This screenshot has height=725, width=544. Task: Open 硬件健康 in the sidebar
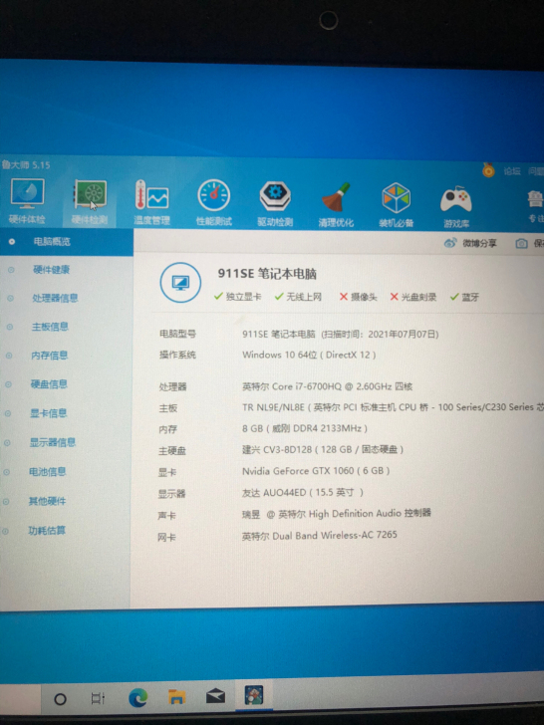point(51,270)
